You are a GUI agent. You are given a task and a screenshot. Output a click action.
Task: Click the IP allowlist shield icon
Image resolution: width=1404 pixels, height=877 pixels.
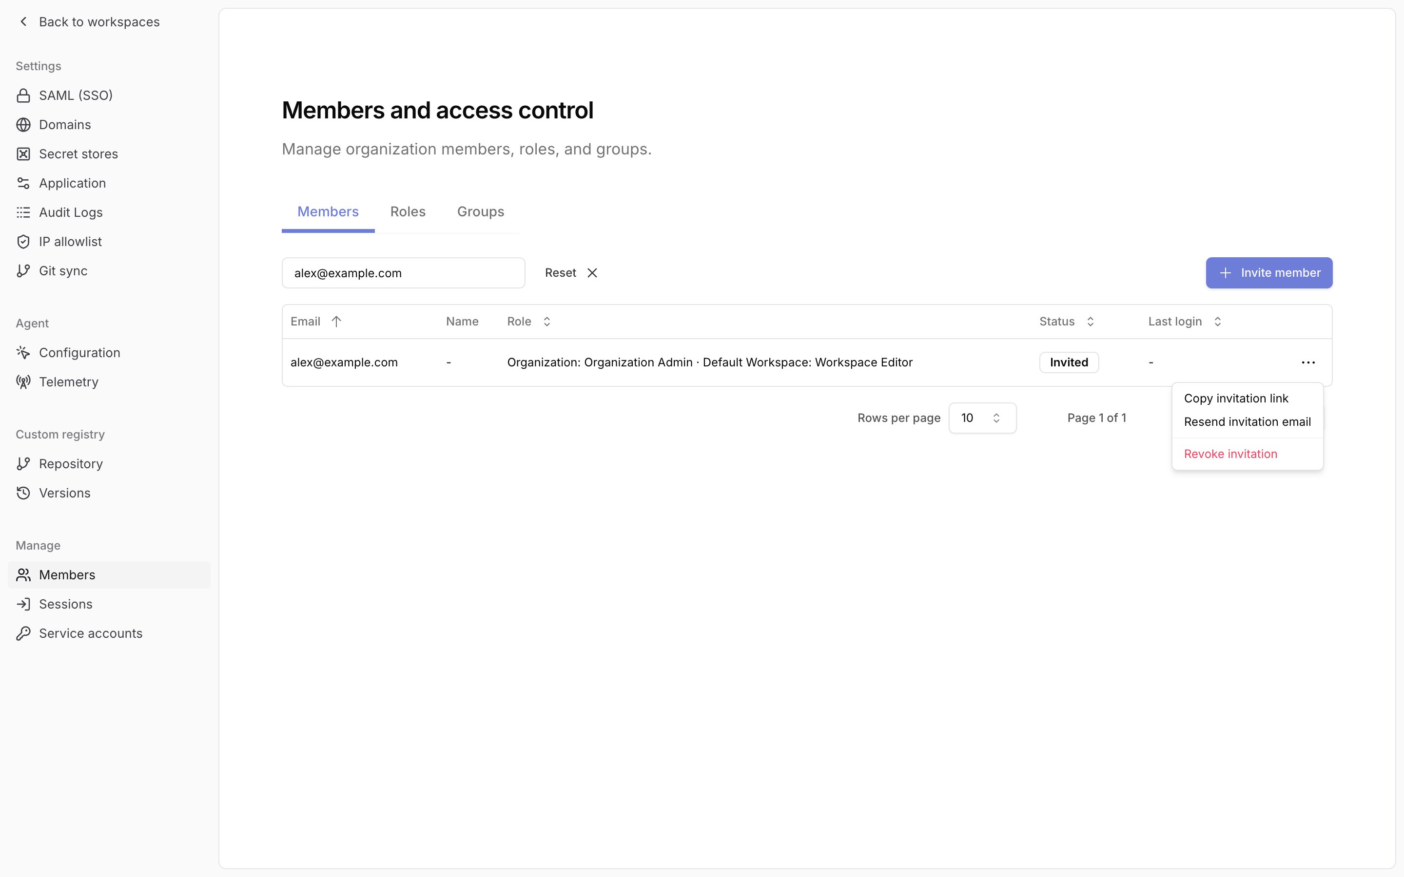23,242
